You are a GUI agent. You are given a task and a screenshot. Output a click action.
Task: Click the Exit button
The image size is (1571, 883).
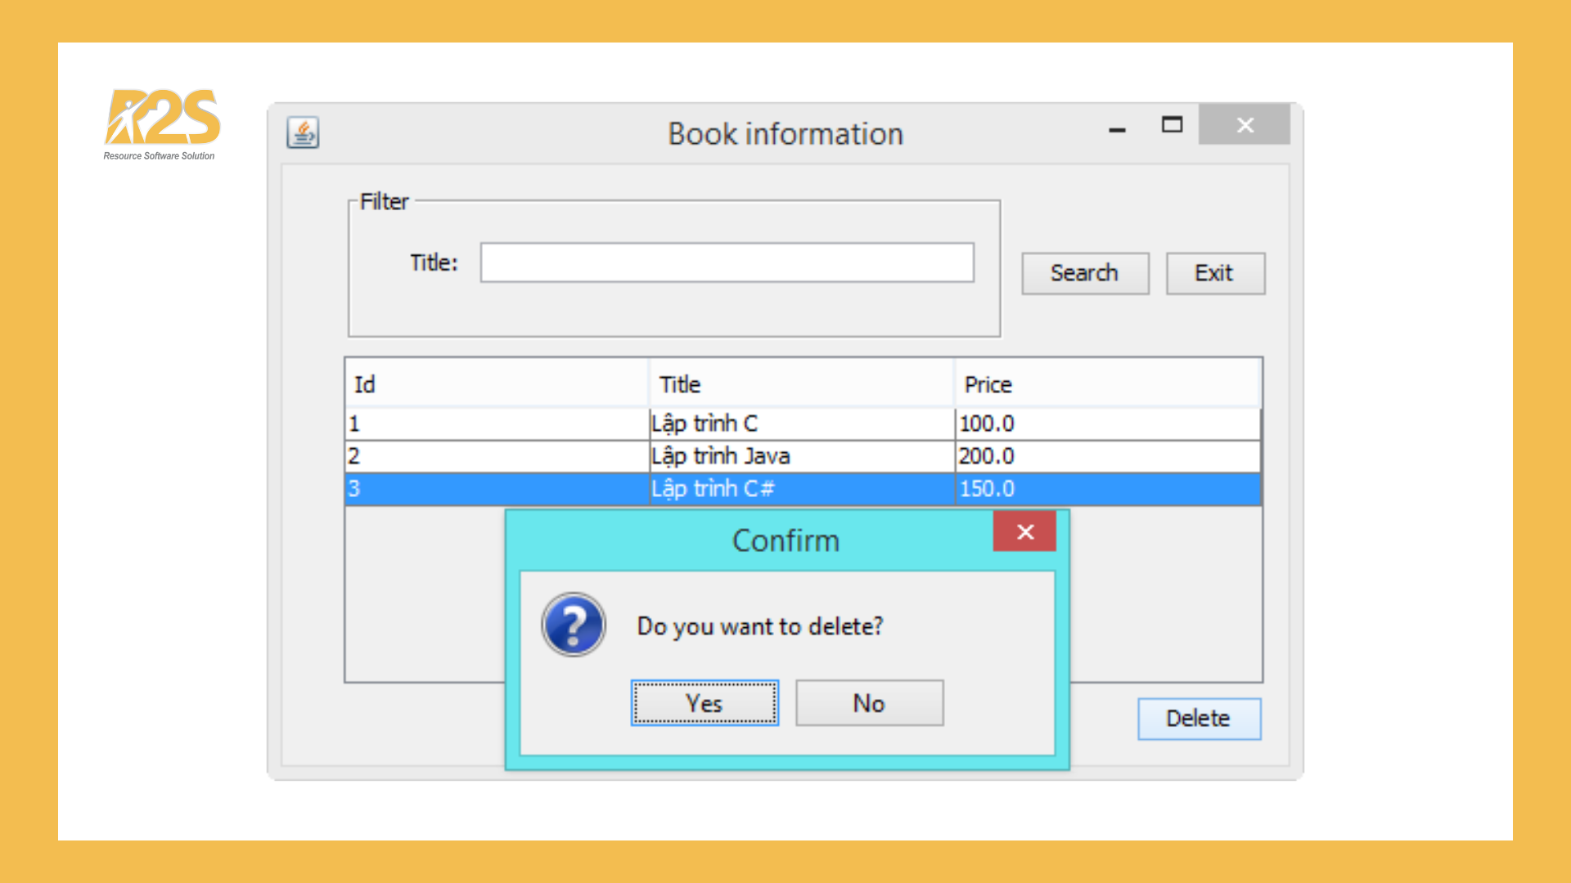(1215, 273)
